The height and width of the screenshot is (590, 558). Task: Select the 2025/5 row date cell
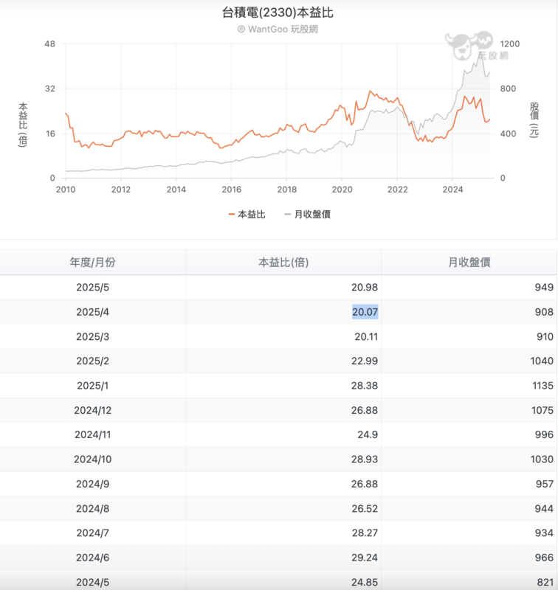tap(93, 287)
